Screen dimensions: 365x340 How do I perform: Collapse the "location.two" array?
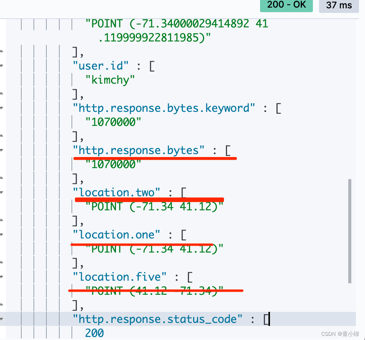tap(2, 192)
